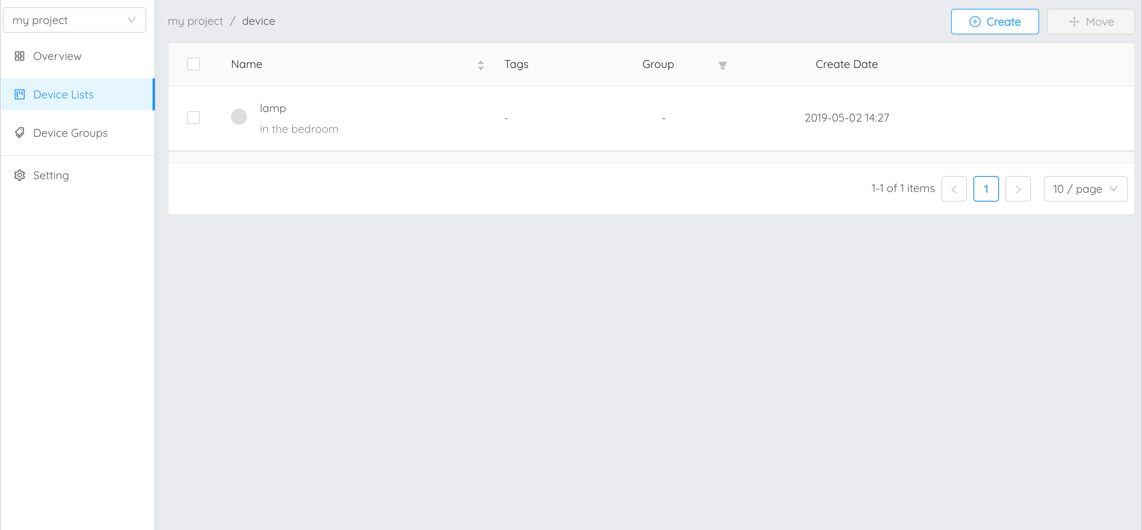Click the Overview sidebar icon

20,55
